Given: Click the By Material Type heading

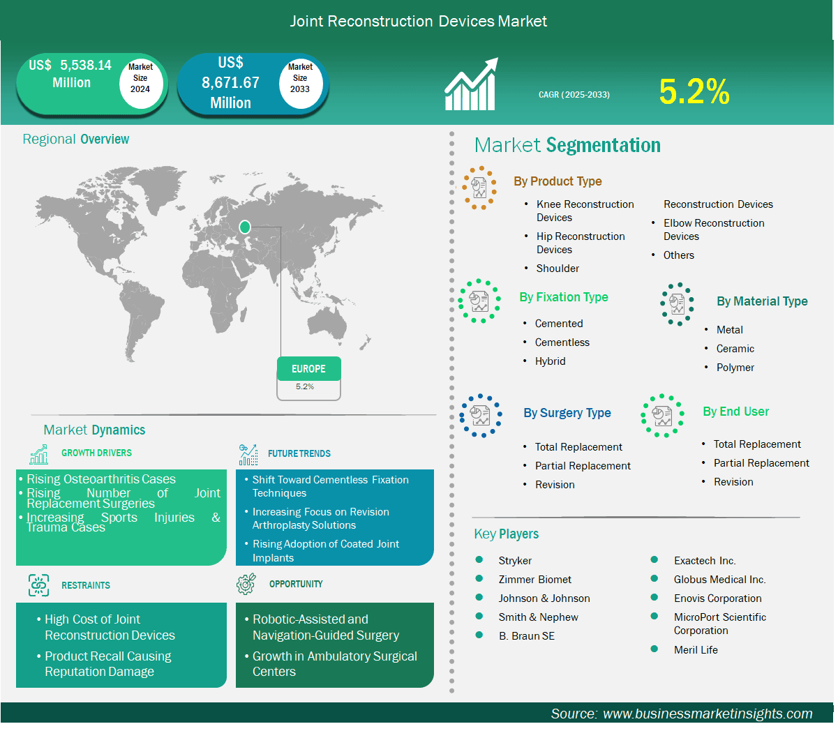Looking at the screenshot, I should pyautogui.click(x=762, y=301).
